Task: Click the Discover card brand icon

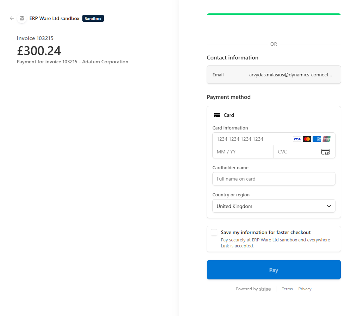Action: tap(326, 139)
